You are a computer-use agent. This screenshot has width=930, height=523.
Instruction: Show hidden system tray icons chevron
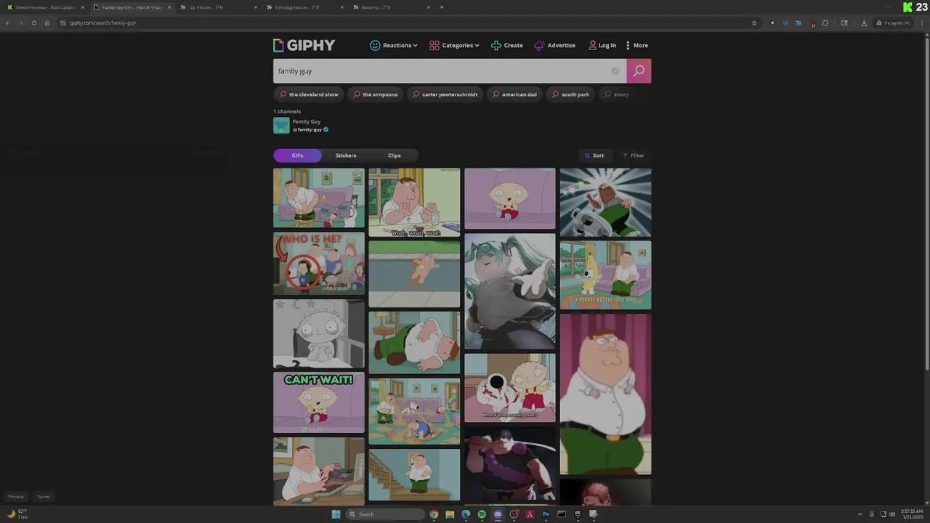pyautogui.click(x=860, y=514)
